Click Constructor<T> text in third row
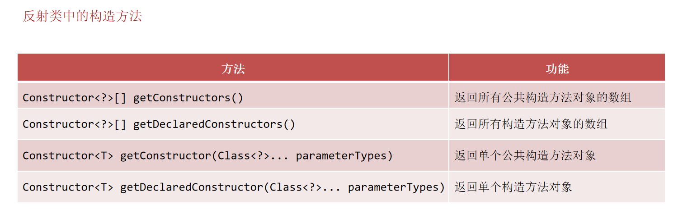 pos(68,156)
